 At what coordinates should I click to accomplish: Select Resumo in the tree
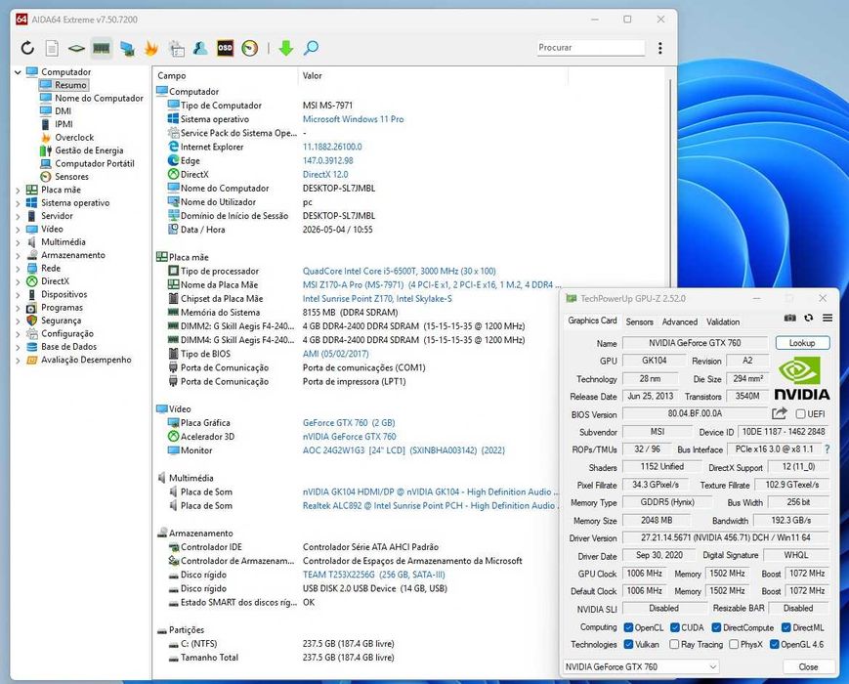(x=70, y=85)
